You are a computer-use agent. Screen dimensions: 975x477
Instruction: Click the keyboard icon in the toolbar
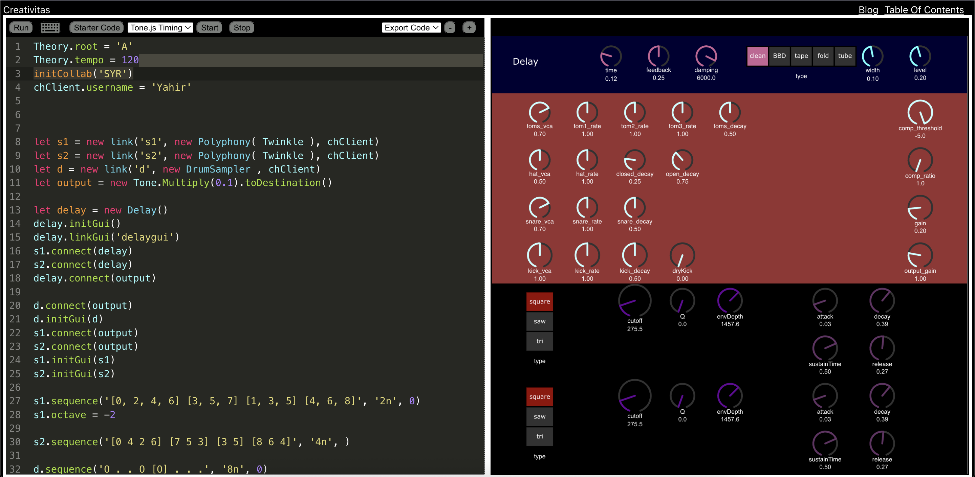[x=50, y=28]
